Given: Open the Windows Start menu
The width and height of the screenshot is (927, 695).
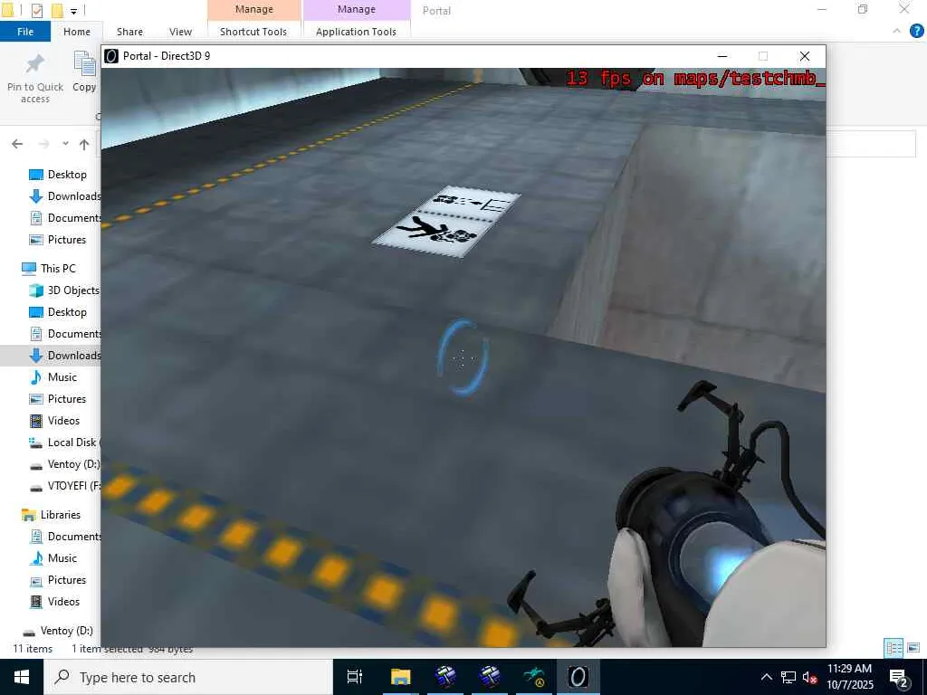Looking at the screenshot, I should pos(22,677).
